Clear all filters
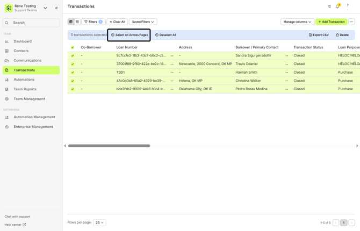 coord(117,22)
